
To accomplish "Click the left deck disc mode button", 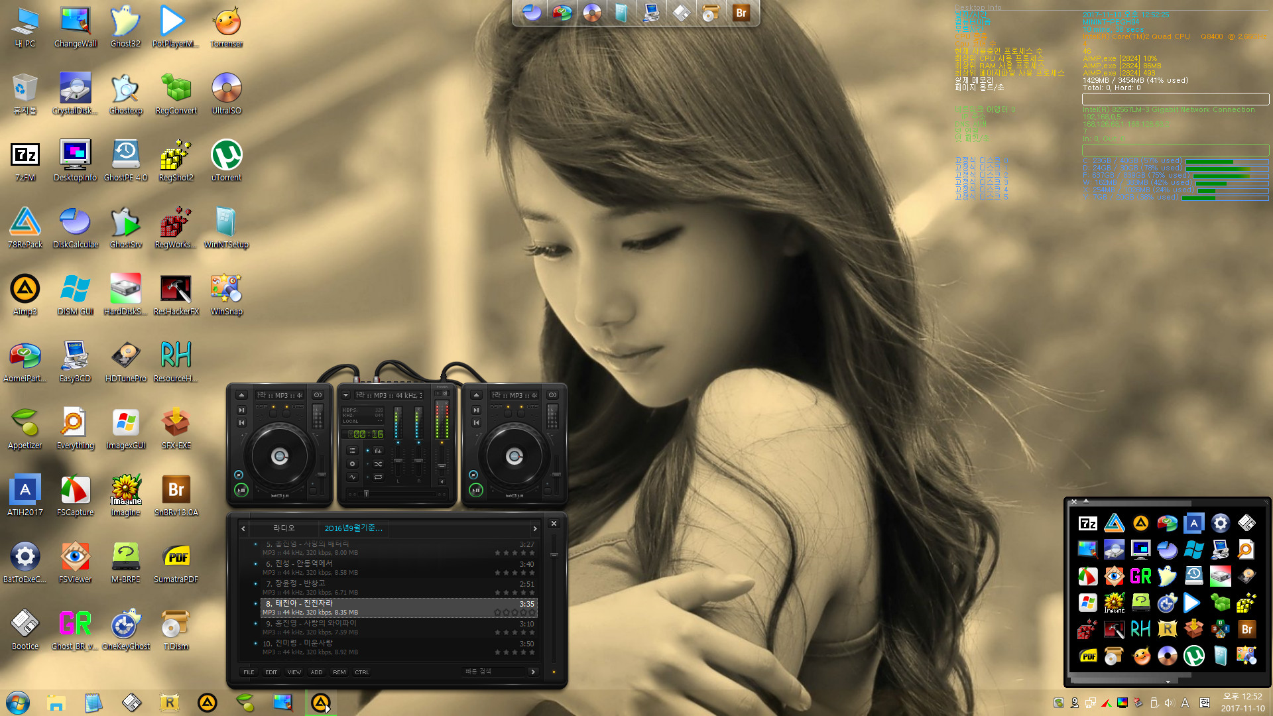I will tap(318, 395).
